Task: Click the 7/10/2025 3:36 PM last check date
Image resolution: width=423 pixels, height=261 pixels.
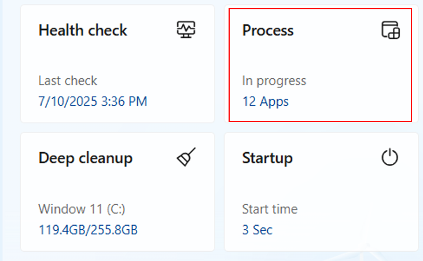Action: 93,101
